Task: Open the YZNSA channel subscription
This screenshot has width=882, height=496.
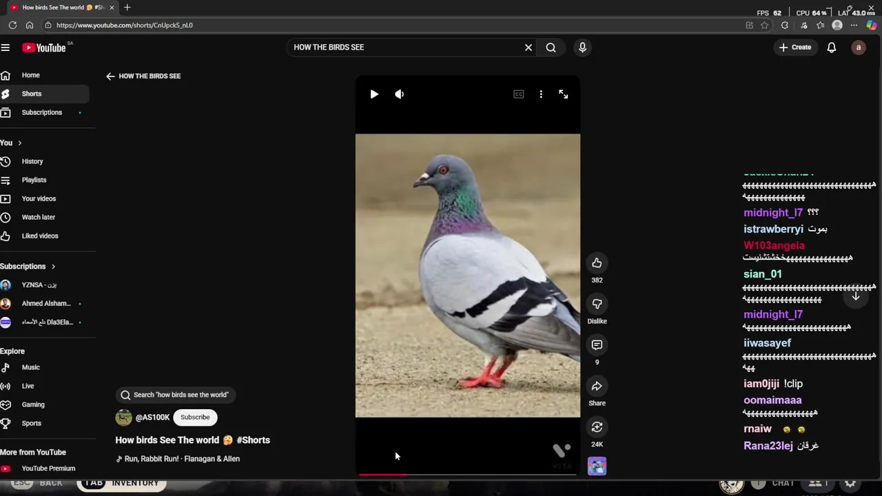Action: coord(44,285)
